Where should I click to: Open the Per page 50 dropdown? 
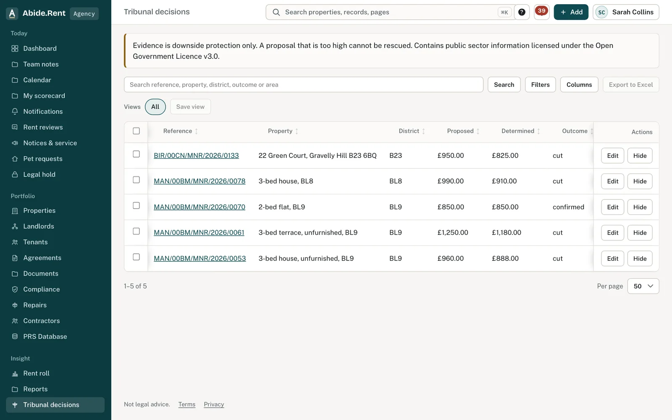643,286
